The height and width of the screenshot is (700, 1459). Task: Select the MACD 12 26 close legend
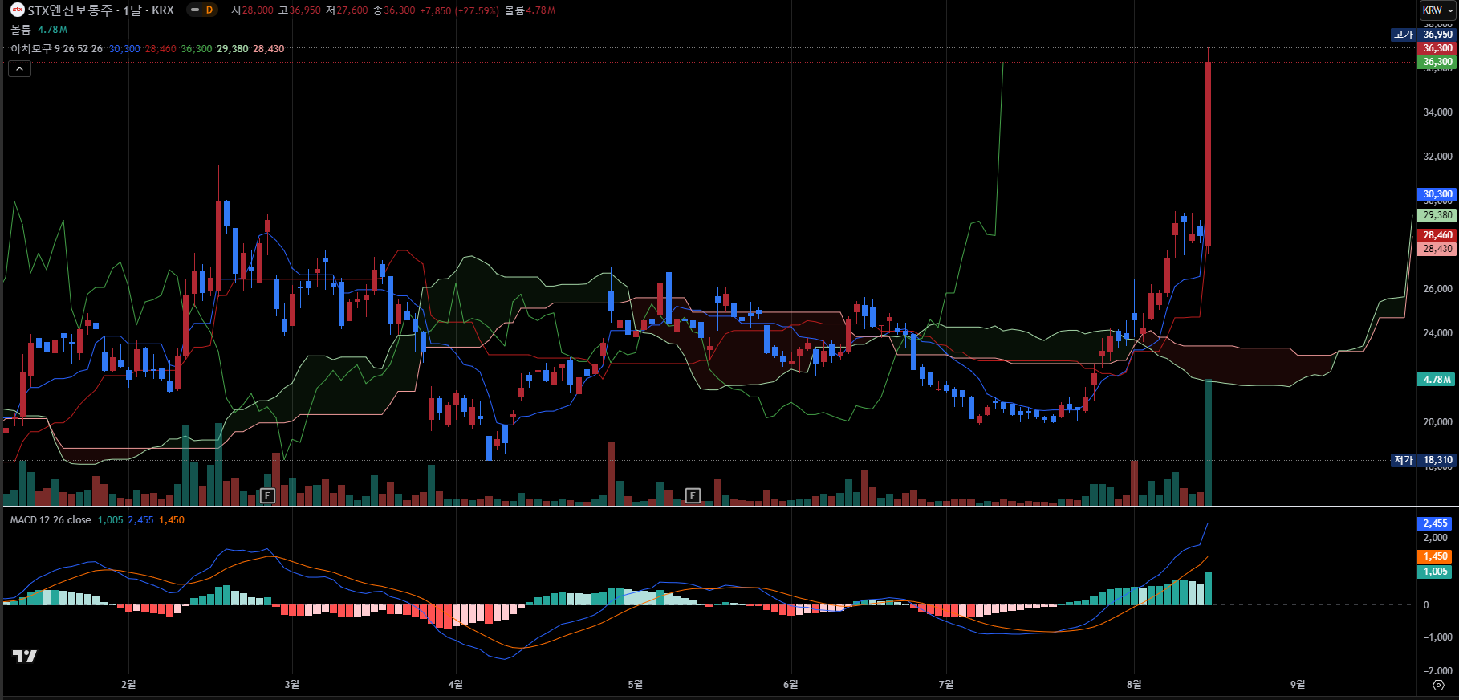pyautogui.click(x=51, y=520)
